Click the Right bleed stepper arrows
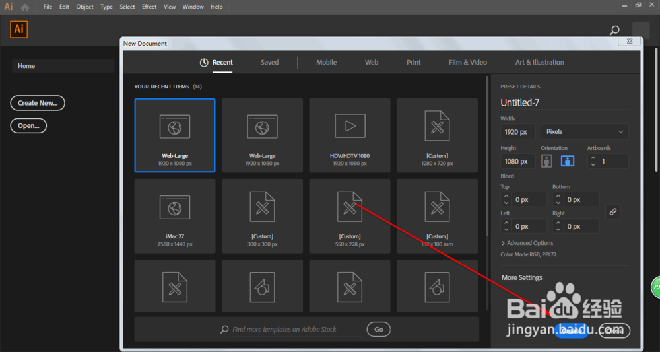The height and width of the screenshot is (352, 660). (x=558, y=226)
